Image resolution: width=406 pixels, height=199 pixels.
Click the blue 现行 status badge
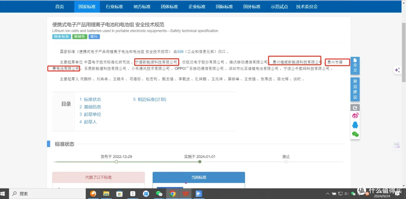94,36
